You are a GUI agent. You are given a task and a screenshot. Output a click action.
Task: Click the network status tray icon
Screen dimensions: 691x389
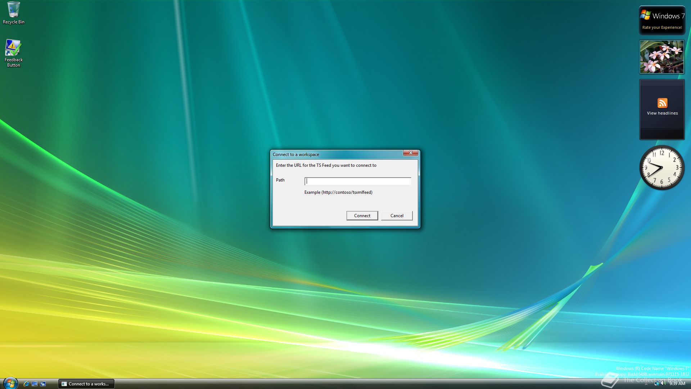pyautogui.click(x=656, y=383)
